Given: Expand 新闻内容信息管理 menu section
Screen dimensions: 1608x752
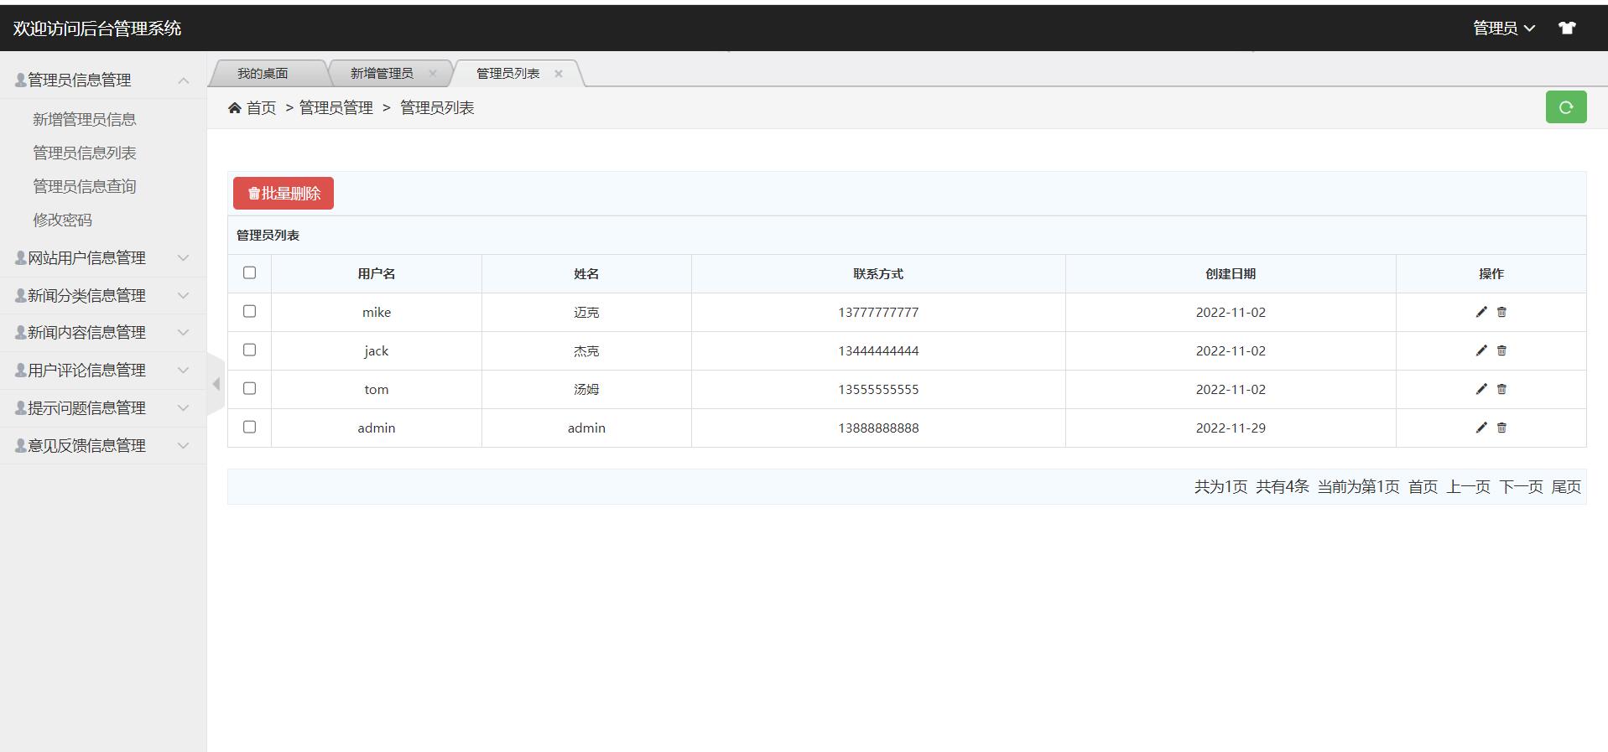Looking at the screenshot, I should pyautogui.click(x=103, y=332).
